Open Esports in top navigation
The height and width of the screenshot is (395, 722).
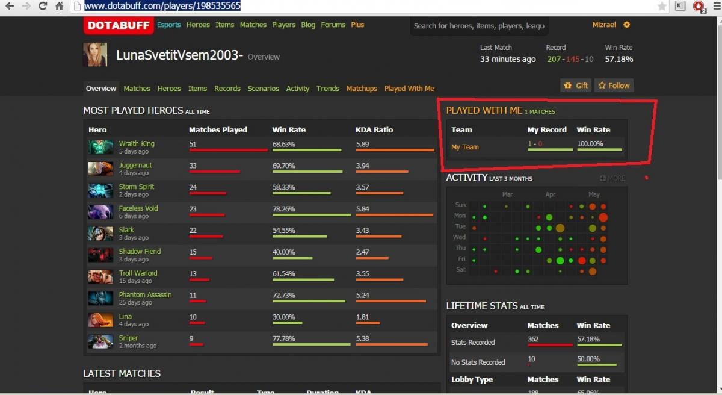[169, 25]
